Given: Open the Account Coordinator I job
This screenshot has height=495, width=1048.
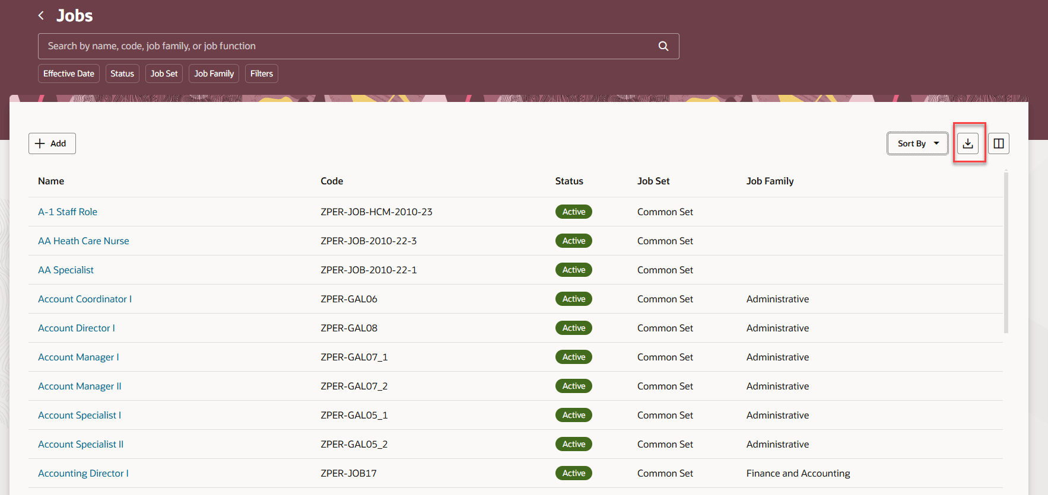Looking at the screenshot, I should 85,299.
